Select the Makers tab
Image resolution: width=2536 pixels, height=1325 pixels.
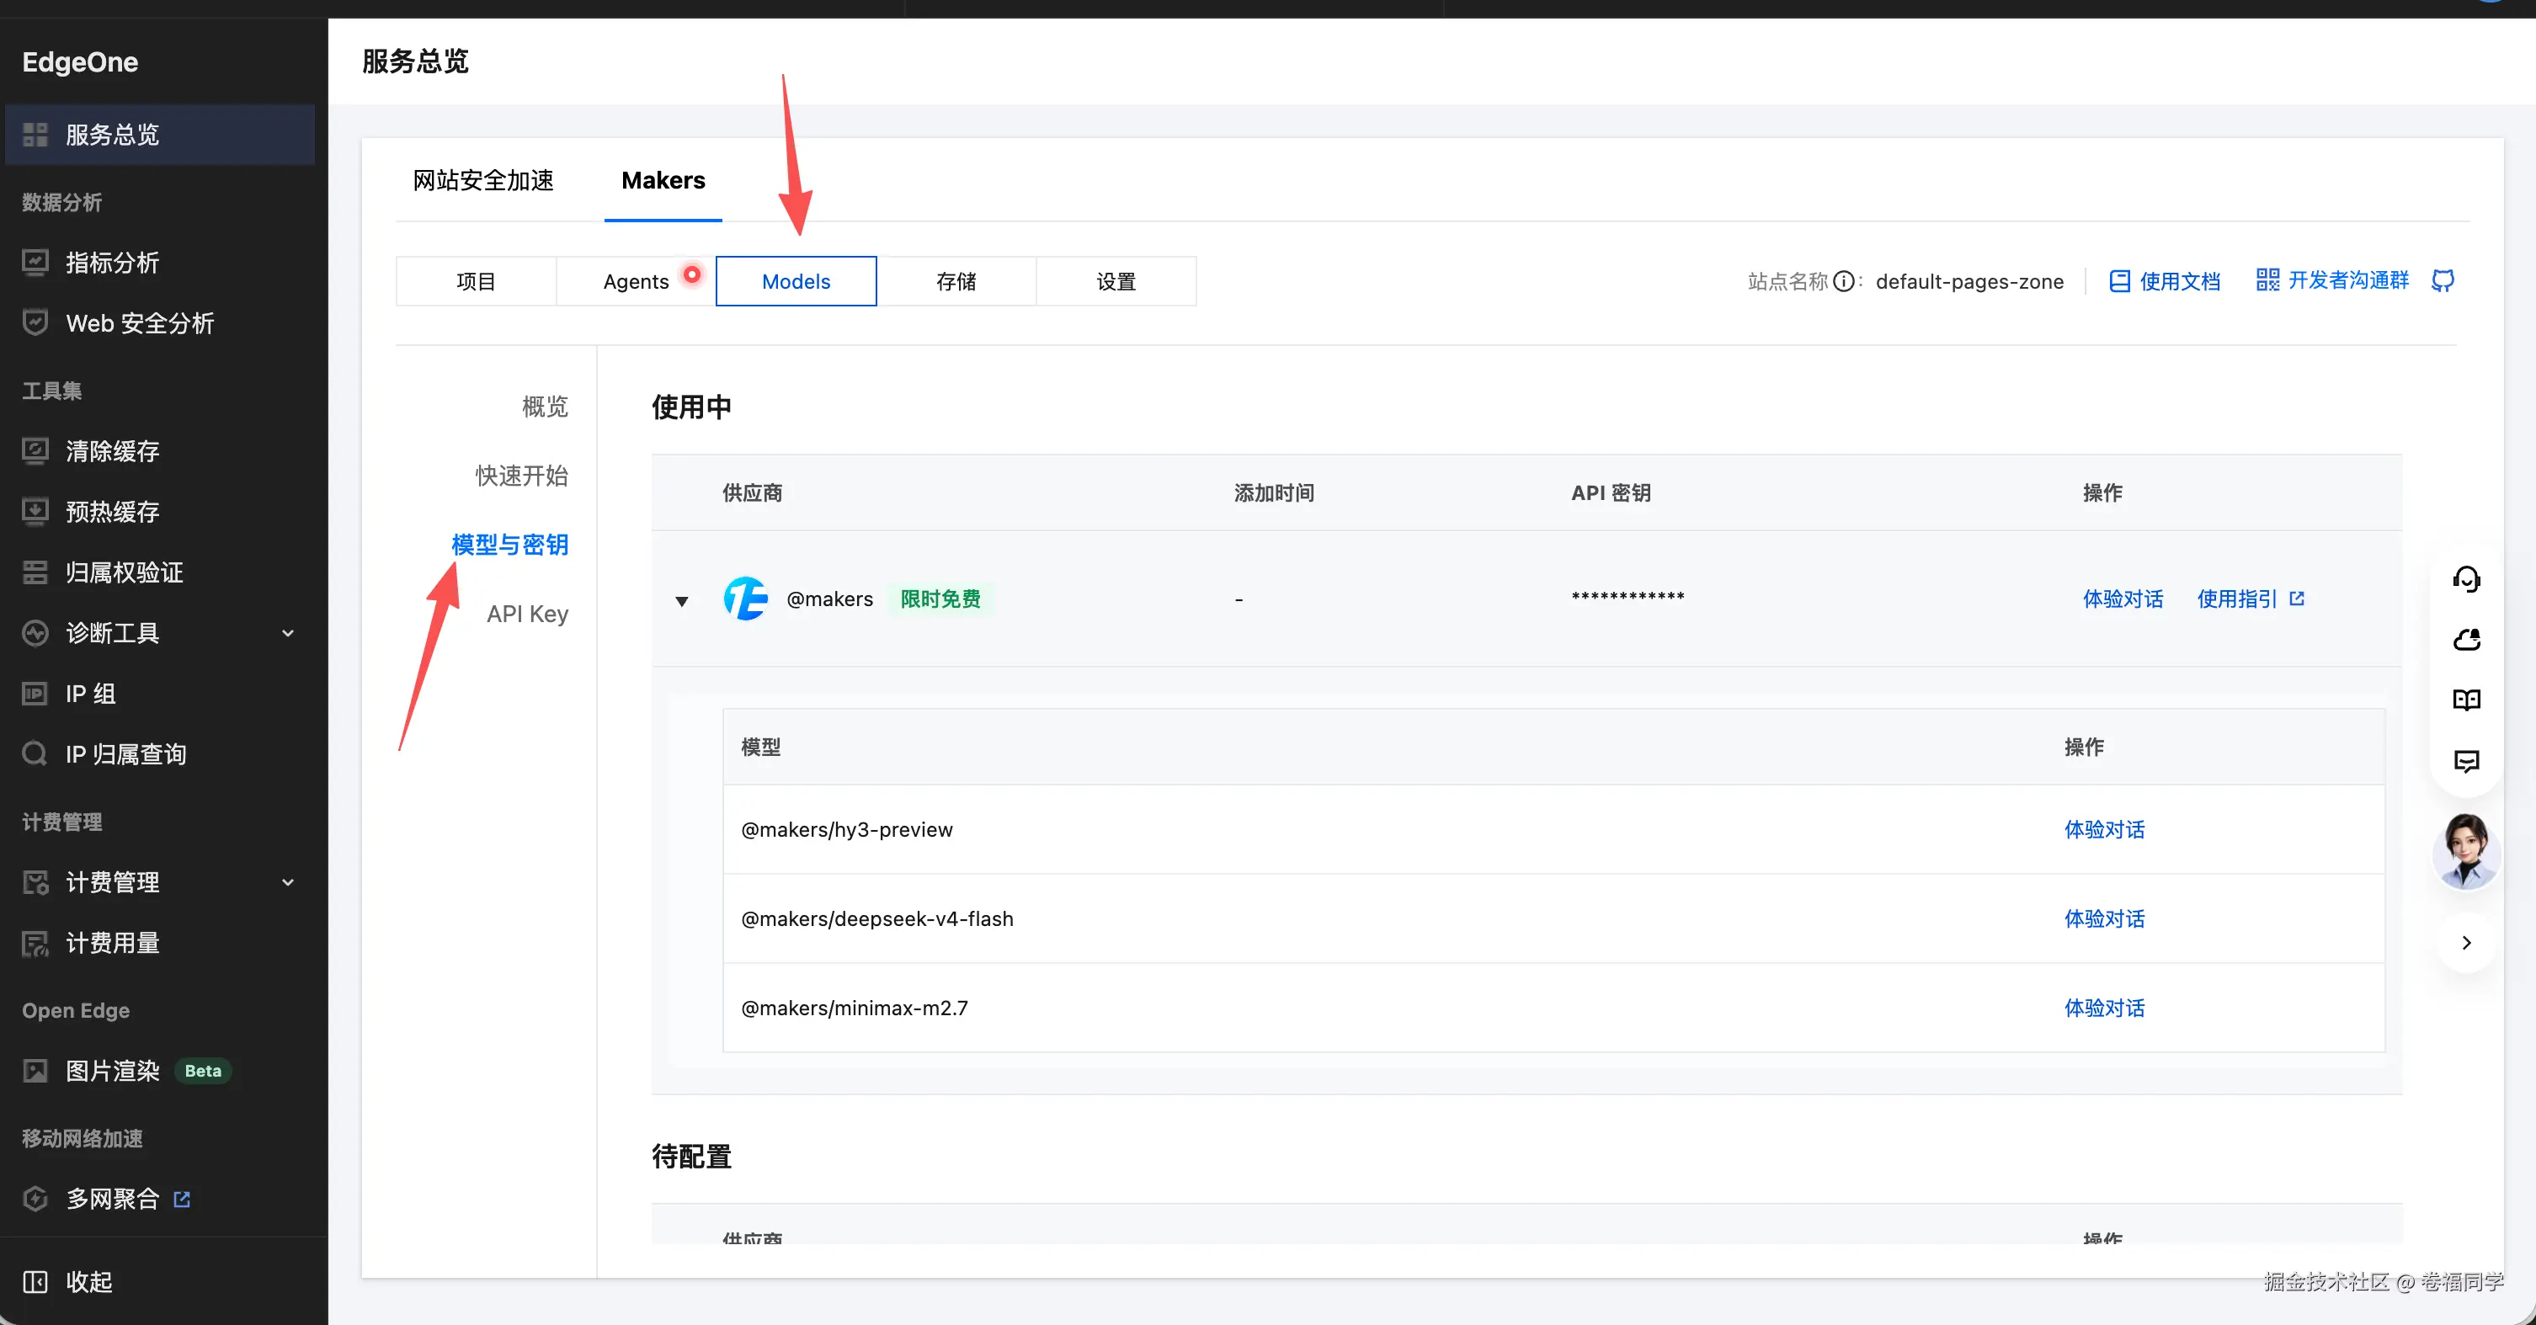coord(663,181)
